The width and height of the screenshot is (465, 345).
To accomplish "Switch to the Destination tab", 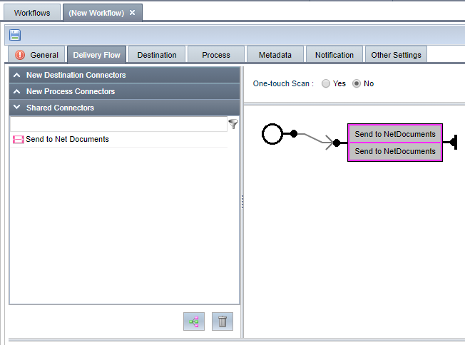I will (157, 55).
